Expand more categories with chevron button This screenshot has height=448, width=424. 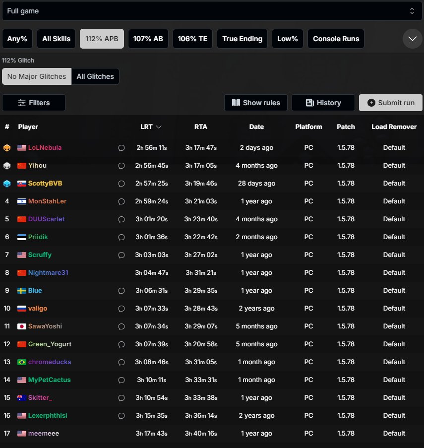pyautogui.click(x=412, y=39)
